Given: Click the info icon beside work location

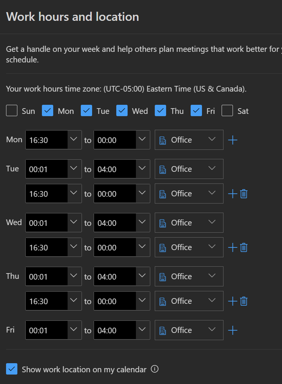Looking at the screenshot, I should [155, 369].
